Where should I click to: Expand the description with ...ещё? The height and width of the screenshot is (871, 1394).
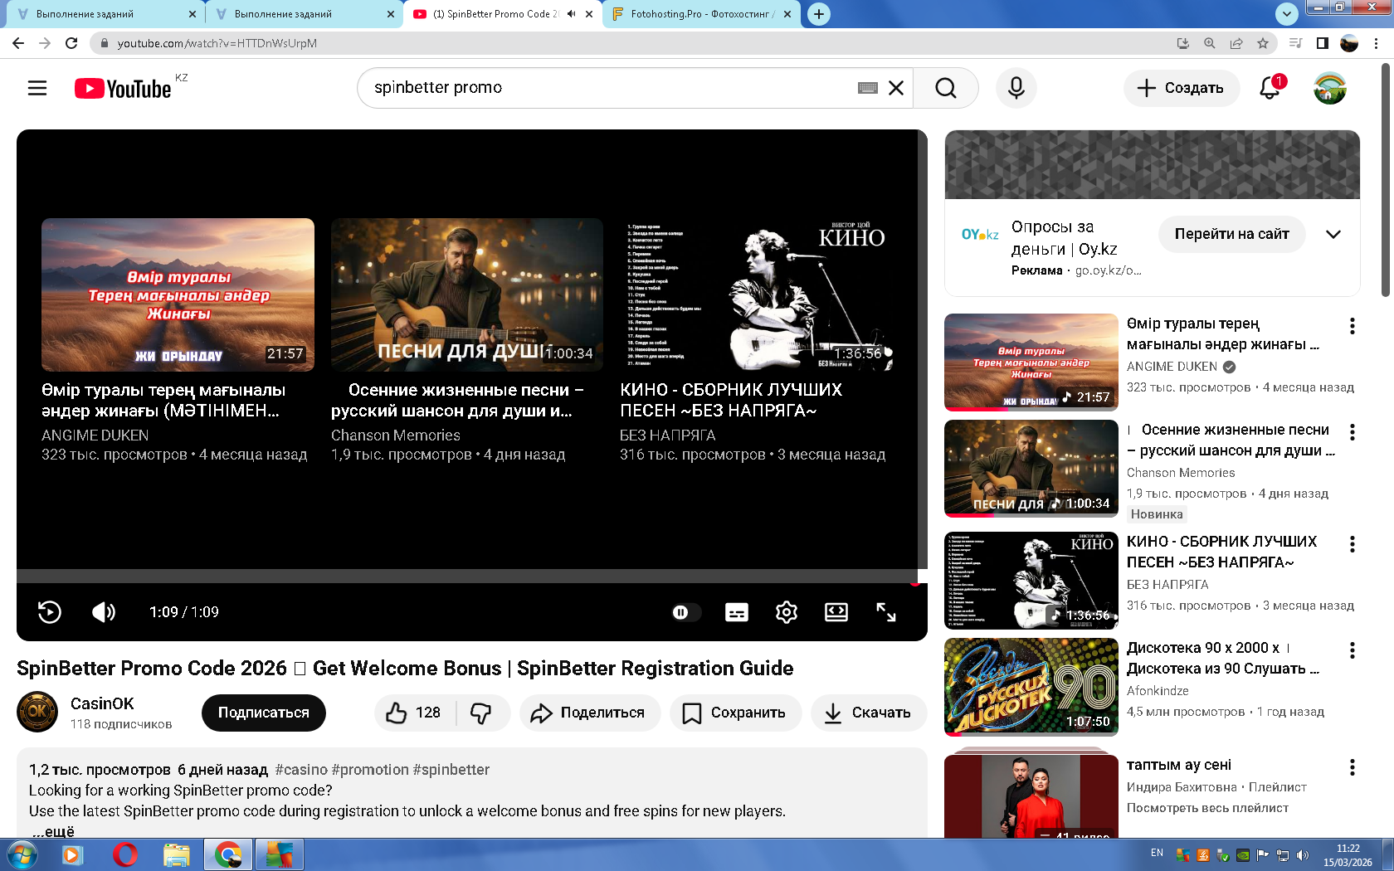click(53, 831)
